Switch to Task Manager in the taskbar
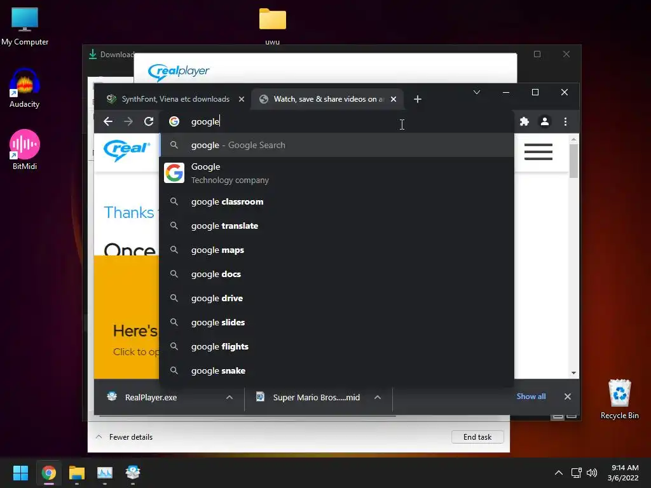651x488 pixels. click(x=105, y=473)
